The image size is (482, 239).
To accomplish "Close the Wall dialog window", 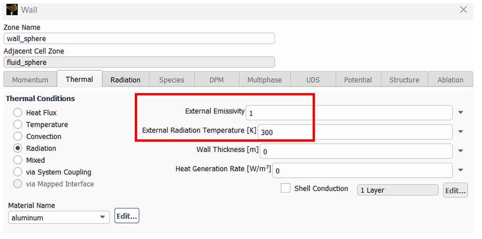I will pos(463,9).
